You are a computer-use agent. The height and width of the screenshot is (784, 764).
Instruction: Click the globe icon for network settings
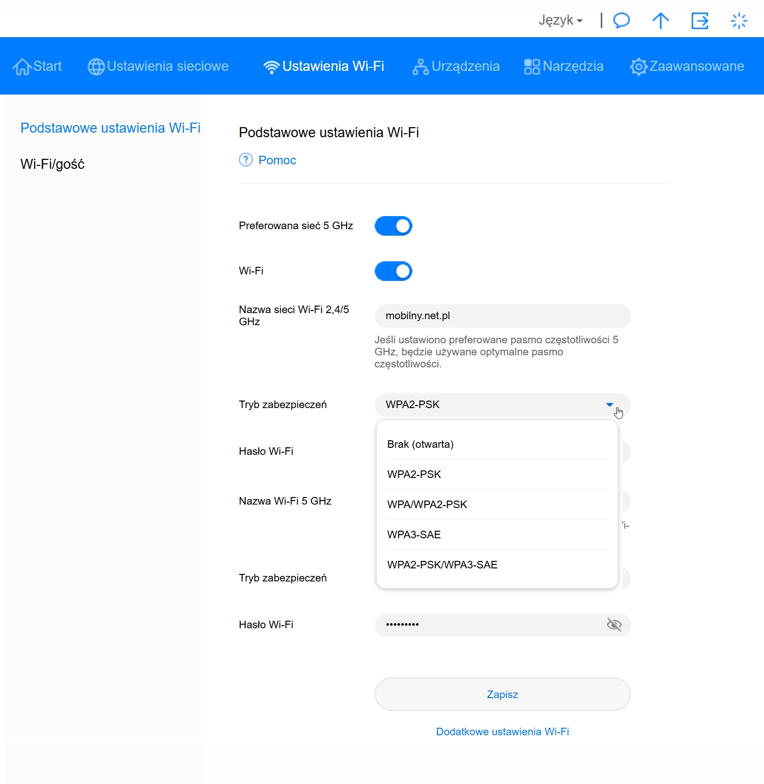coord(96,66)
